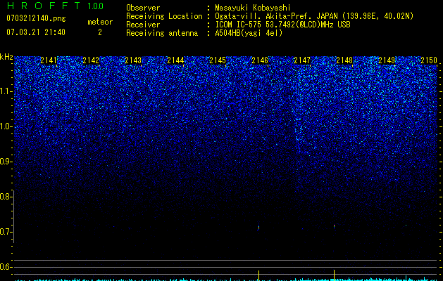Screen dimensions: 443x281
Task: Click the 1.1 frequency axis label
Action: [x=6, y=91]
